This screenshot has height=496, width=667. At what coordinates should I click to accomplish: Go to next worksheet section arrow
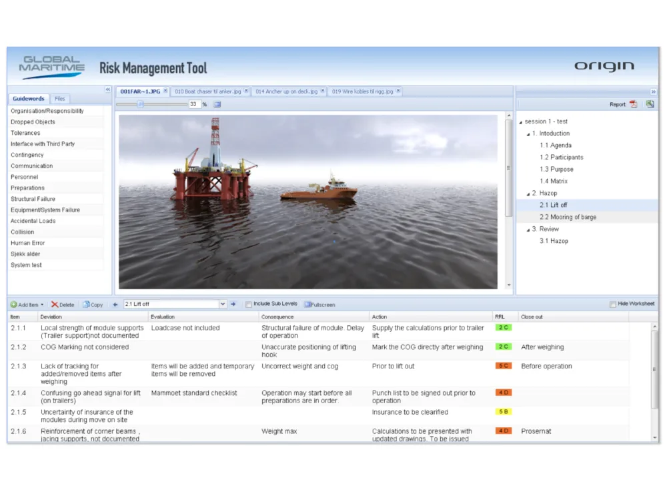coord(233,304)
